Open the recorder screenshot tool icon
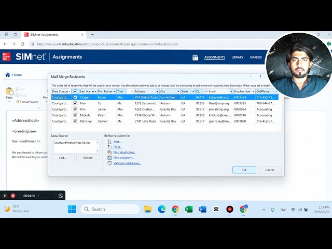Viewport: 332px width, 249px height. [61, 196]
